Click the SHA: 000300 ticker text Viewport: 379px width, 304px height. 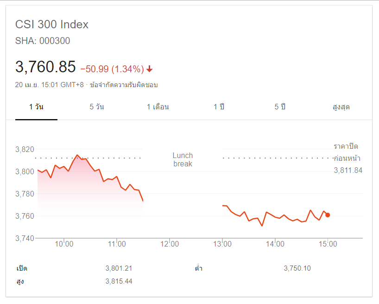pyautogui.click(x=43, y=41)
